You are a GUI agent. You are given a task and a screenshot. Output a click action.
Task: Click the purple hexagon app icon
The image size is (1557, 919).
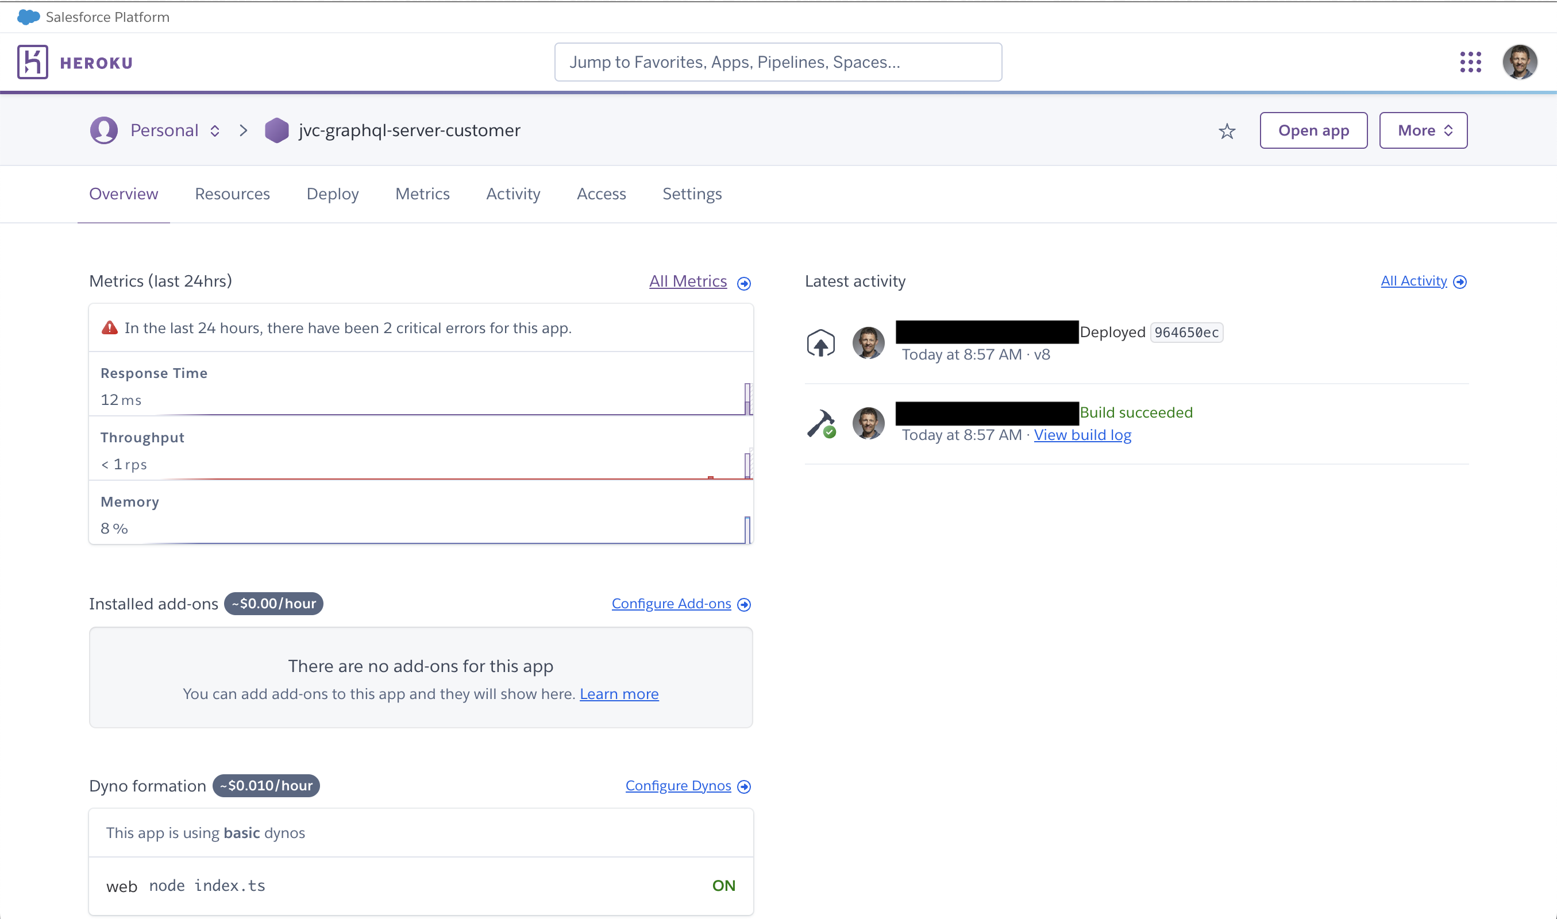(276, 130)
